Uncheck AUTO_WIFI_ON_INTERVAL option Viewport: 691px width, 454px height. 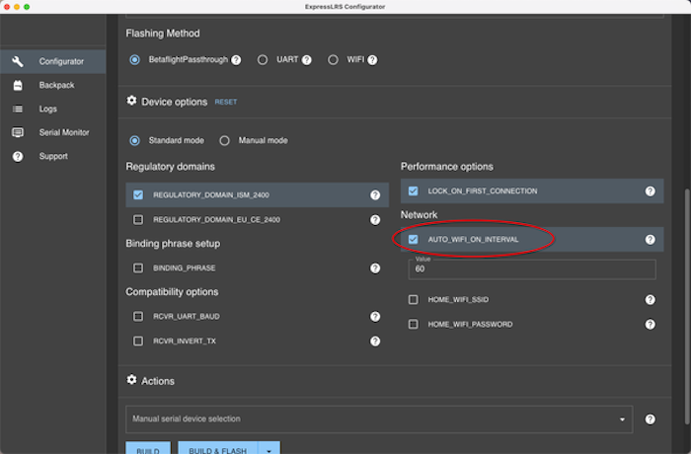coord(414,240)
